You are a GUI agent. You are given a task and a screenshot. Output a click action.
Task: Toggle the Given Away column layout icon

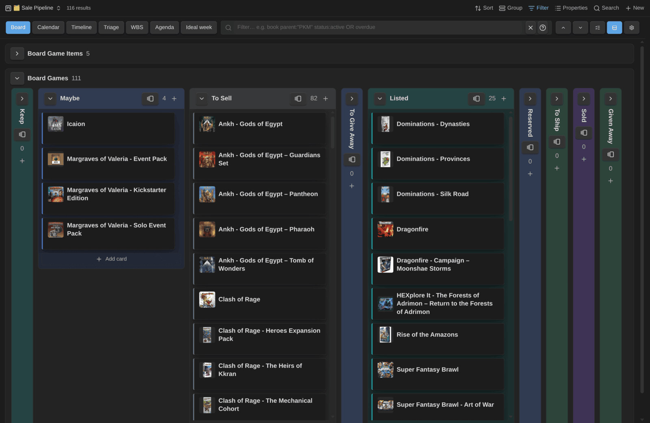[x=611, y=154]
